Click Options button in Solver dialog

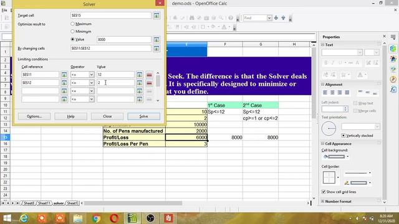click(x=34, y=116)
